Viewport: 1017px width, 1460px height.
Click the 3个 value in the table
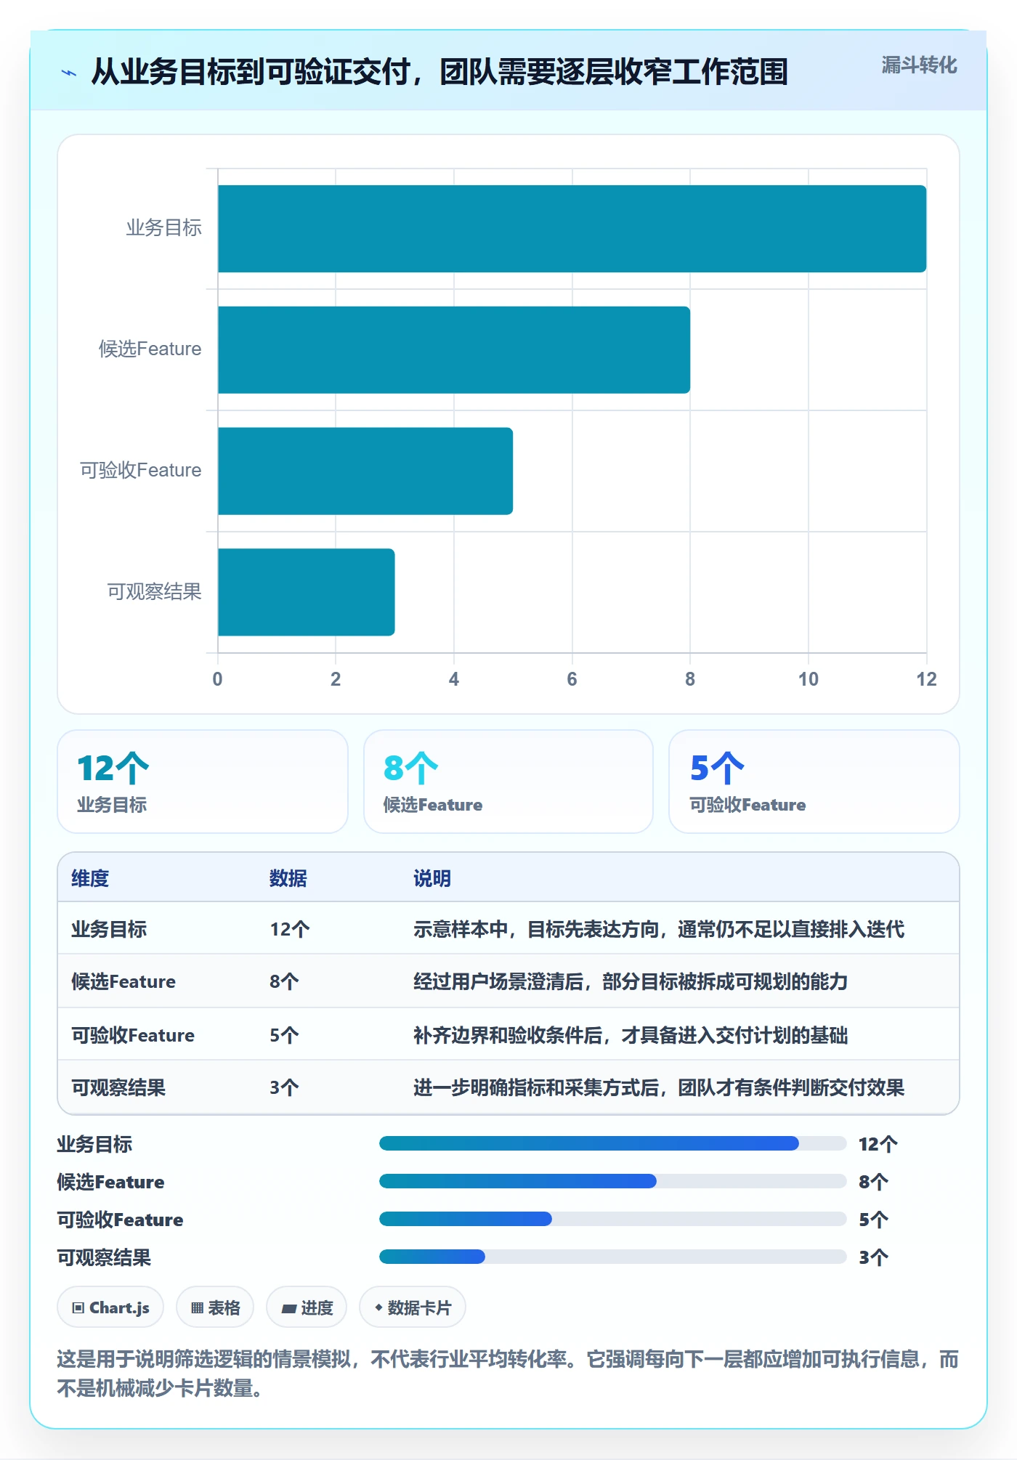pos(284,1087)
